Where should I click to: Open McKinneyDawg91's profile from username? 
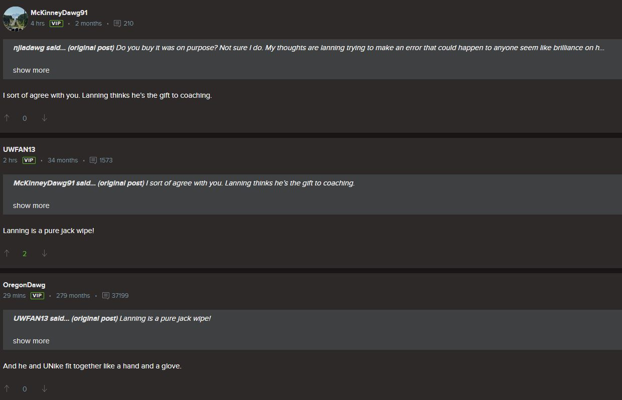tap(59, 13)
